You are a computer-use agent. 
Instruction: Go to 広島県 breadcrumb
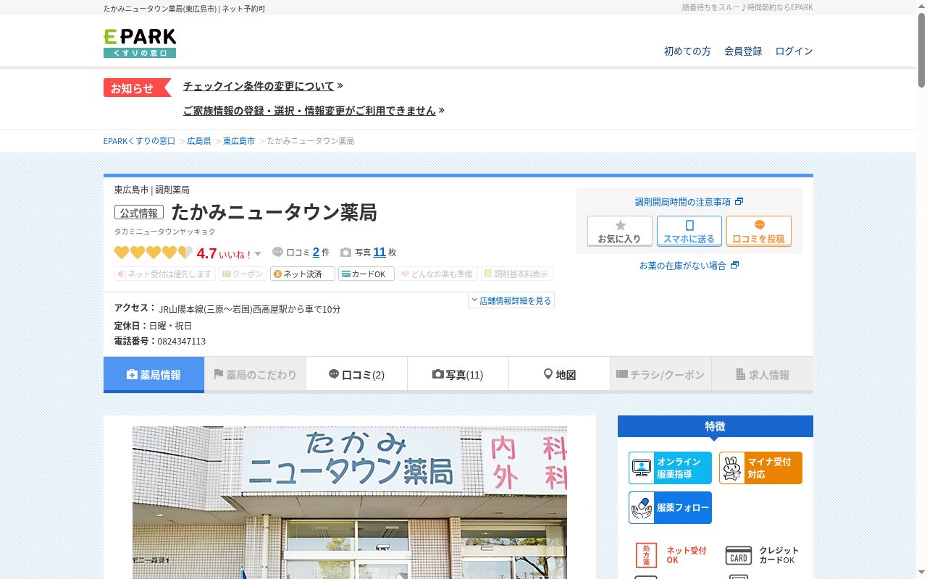pos(199,141)
